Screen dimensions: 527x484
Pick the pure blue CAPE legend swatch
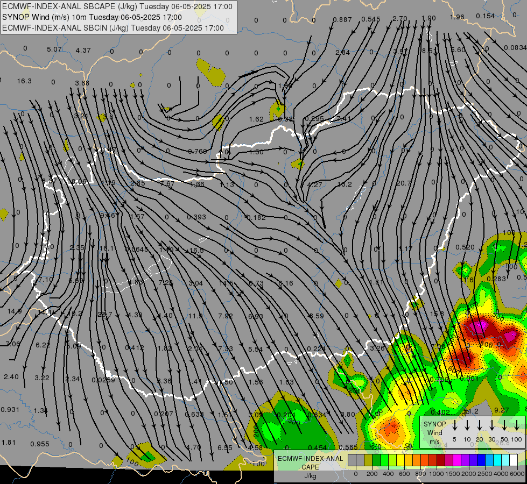pyautogui.click(x=481, y=460)
